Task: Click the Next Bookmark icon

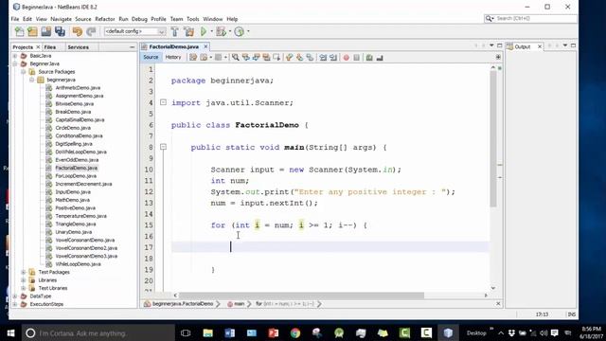Action: [x=299, y=57]
